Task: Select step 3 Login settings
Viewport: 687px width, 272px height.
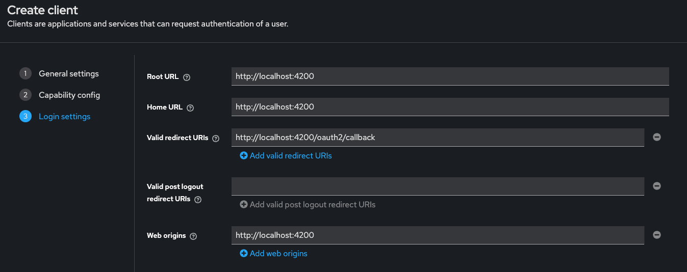Action: tap(55, 116)
